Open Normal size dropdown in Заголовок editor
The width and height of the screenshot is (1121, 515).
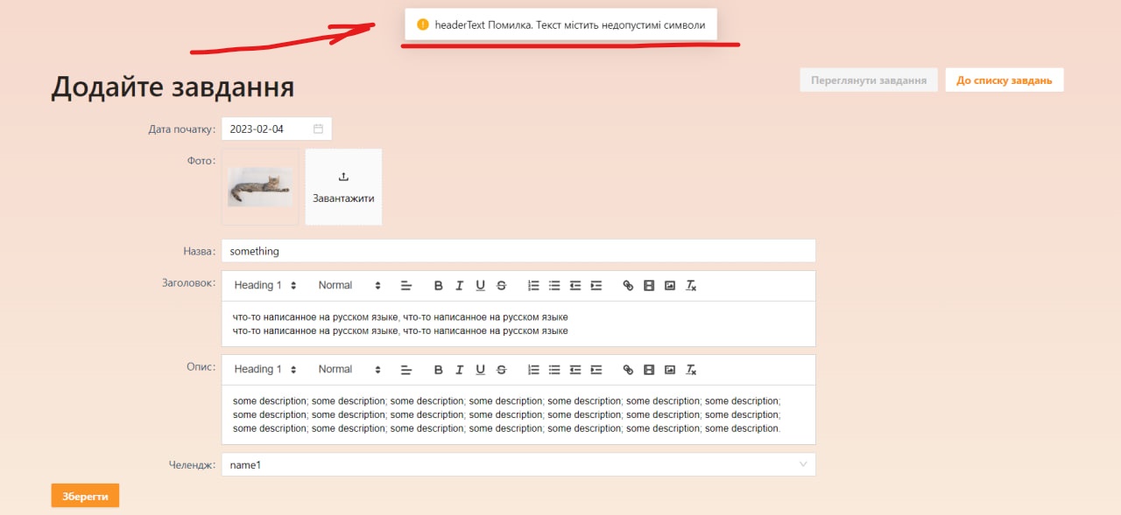(349, 285)
